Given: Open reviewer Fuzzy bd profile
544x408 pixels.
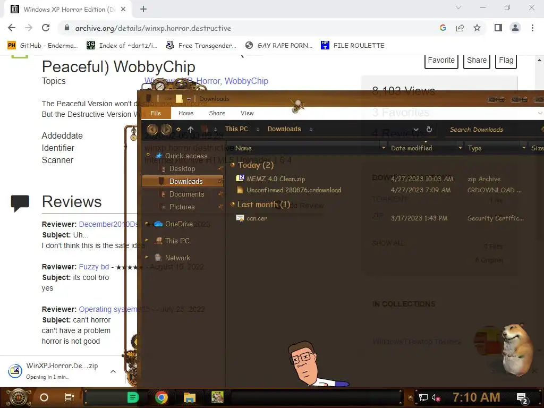Looking at the screenshot, I should click(x=93, y=267).
